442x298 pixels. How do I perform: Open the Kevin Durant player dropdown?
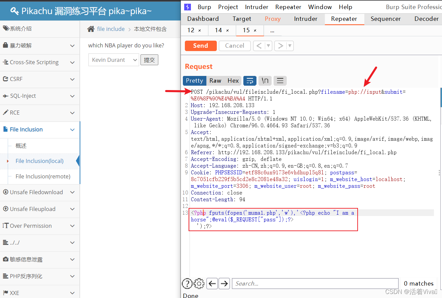(114, 60)
